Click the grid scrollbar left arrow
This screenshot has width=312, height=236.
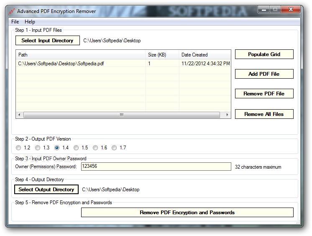coord(19,115)
